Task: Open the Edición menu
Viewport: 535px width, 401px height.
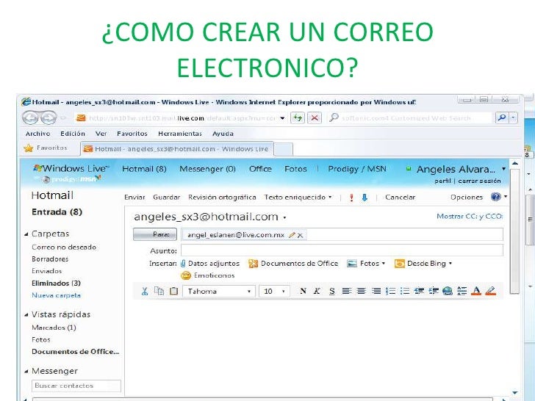Action: [73, 134]
